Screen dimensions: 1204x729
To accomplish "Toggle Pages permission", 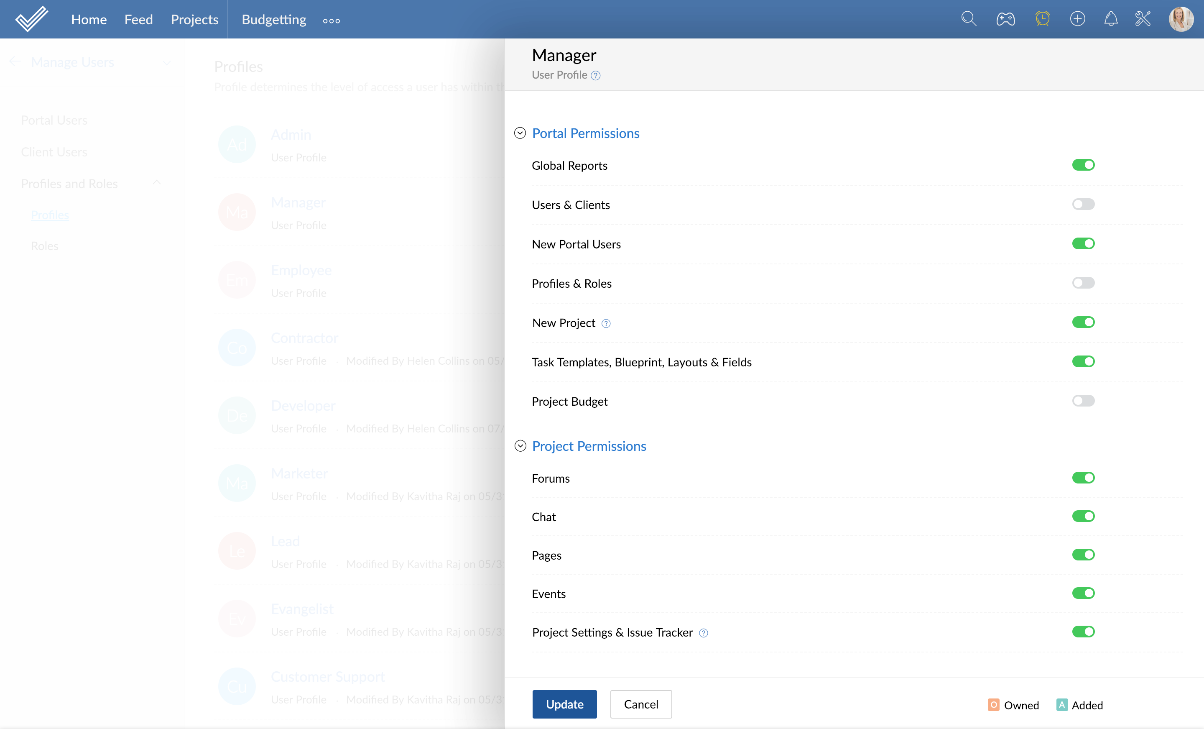I will point(1083,555).
